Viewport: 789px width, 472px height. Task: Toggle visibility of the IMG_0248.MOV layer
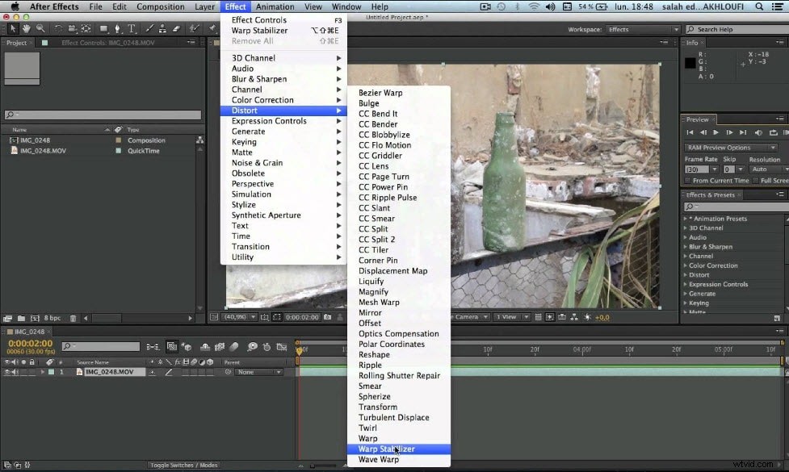[7, 371]
